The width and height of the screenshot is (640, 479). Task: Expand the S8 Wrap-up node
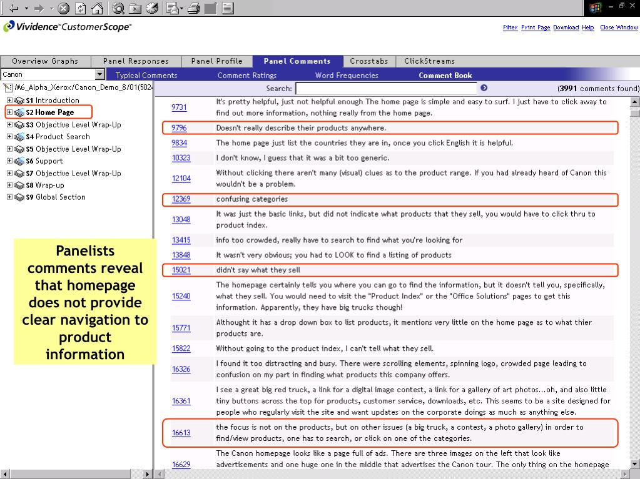9,184
